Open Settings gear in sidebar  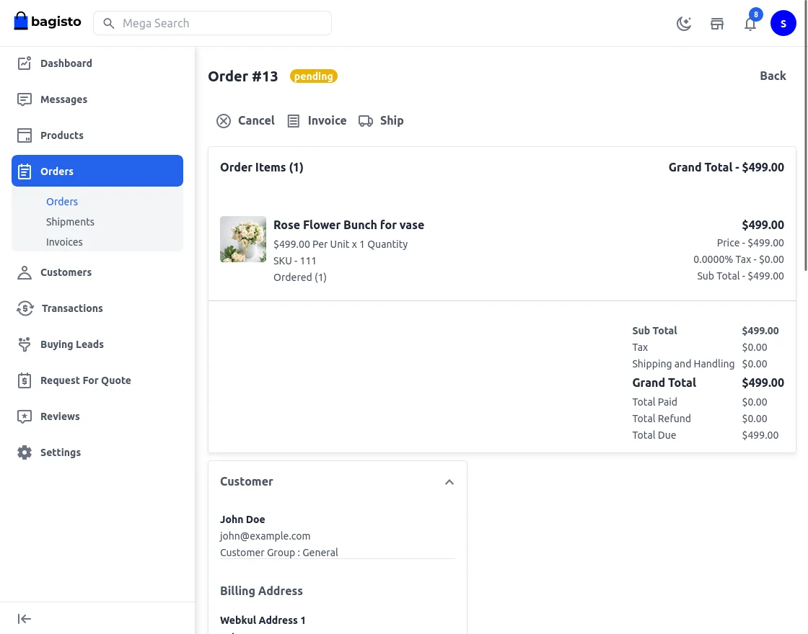[x=25, y=452]
